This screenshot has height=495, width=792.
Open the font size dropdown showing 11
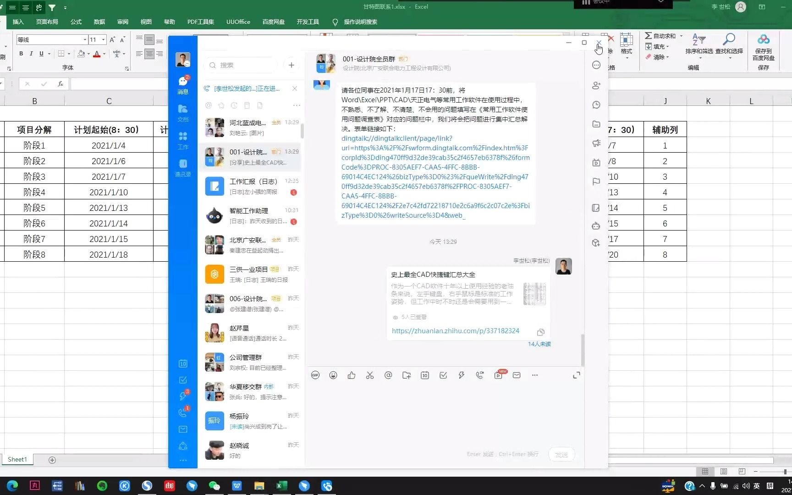click(x=104, y=40)
